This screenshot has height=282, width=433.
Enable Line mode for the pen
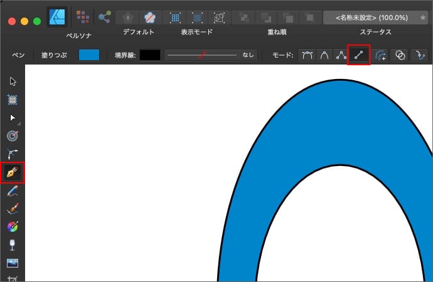pyautogui.click(x=358, y=55)
